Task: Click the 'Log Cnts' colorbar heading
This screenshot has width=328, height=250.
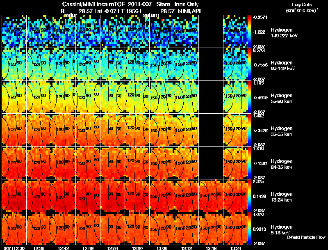Action: point(302,5)
